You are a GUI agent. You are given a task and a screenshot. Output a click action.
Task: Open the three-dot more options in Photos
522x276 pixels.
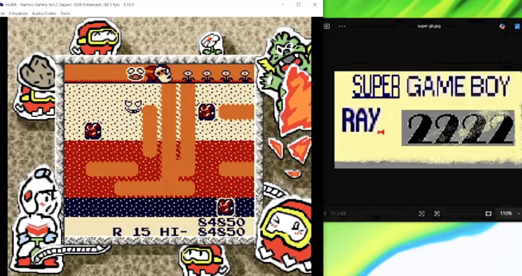(342, 26)
